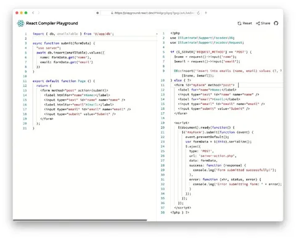Click the $_SERVER['REQUEST_METHOD'] if line
This screenshot has height=238, width=296.
[x=211, y=52]
